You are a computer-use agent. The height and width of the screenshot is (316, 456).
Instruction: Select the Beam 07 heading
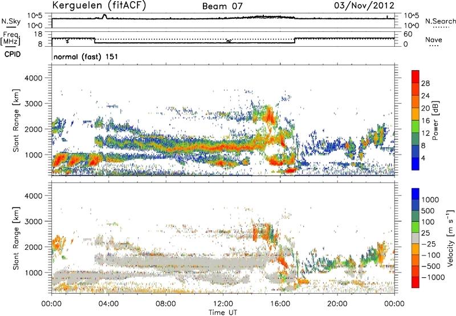(222, 6)
